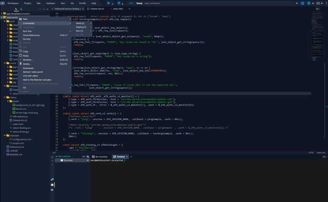Open the Run menu in menu bar
This screenshot has height=202, width=328.
63,3
